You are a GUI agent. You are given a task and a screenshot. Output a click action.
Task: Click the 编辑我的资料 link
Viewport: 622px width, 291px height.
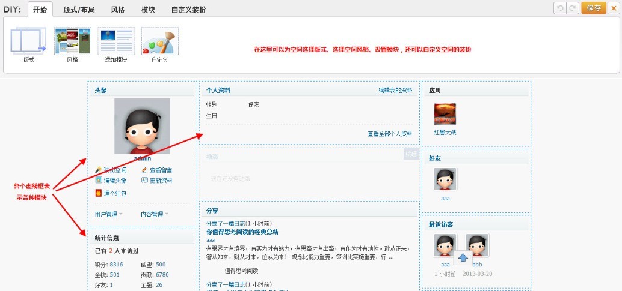395,91
